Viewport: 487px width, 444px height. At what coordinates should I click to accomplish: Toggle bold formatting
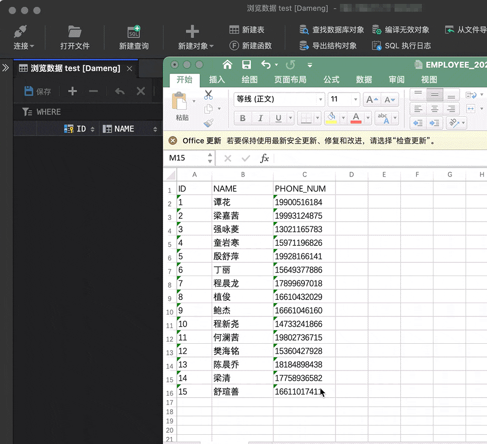coord(243,118)
